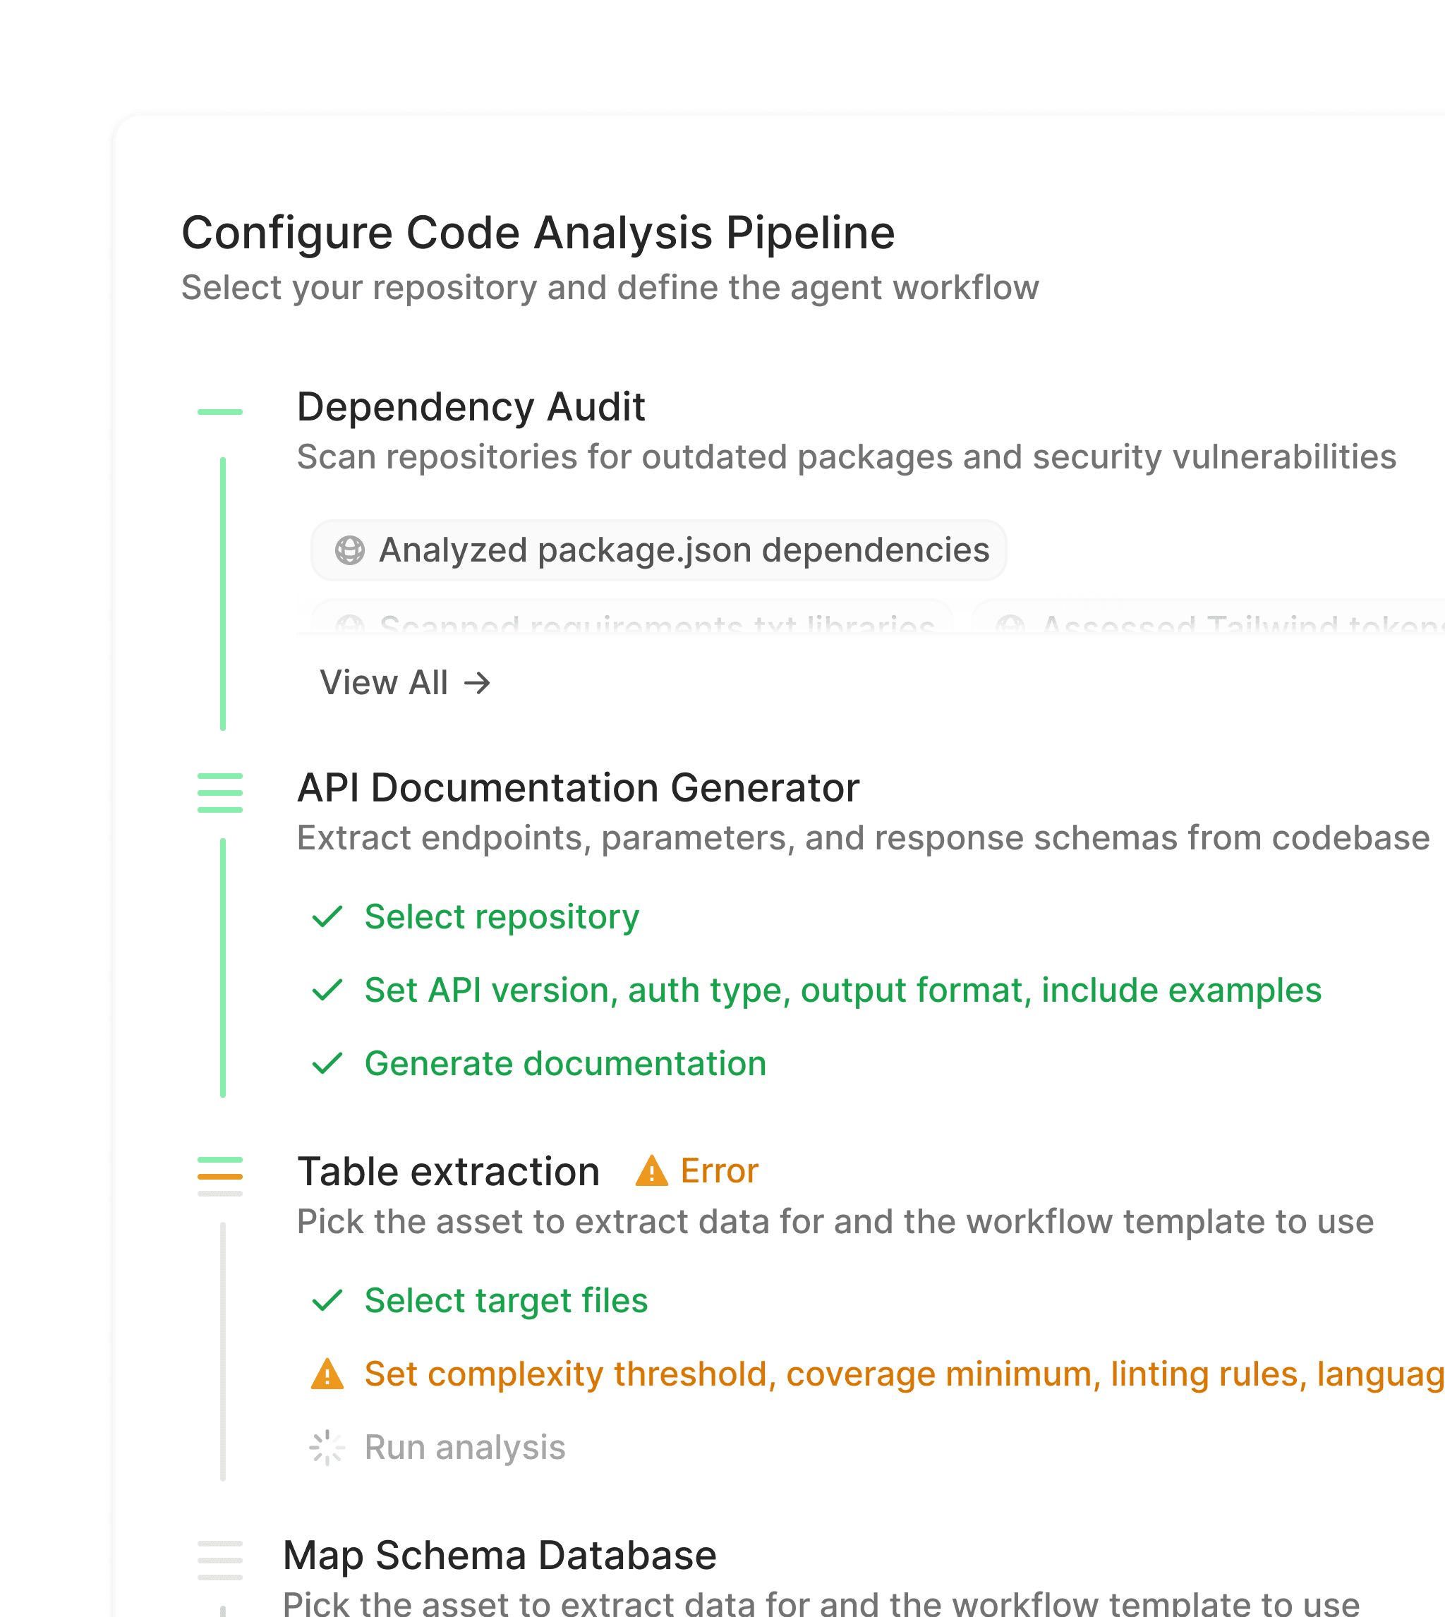The height and width of the screenshot is (1617, 1445).
Task: Expand the Map Schema Database section
Action: [x=500, y=1555]
